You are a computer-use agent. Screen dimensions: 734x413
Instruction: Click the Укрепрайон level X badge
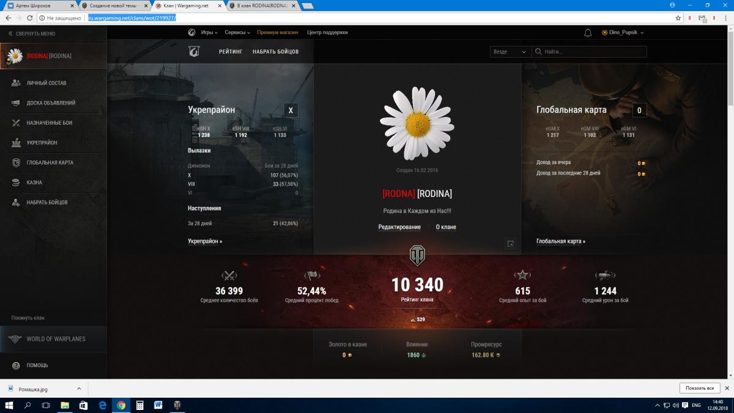[291, 111]
